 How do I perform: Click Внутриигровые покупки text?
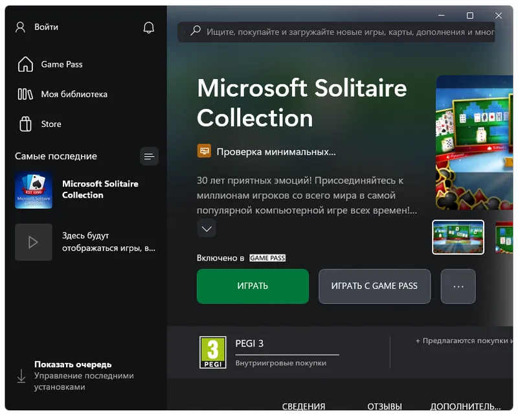click(281, 363)
